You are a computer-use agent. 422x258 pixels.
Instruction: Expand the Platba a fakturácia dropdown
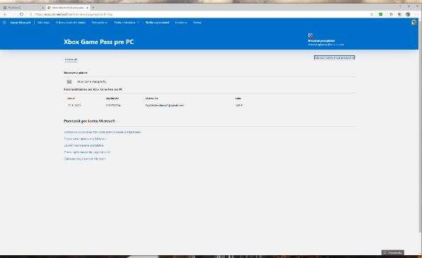pos(126,23)
